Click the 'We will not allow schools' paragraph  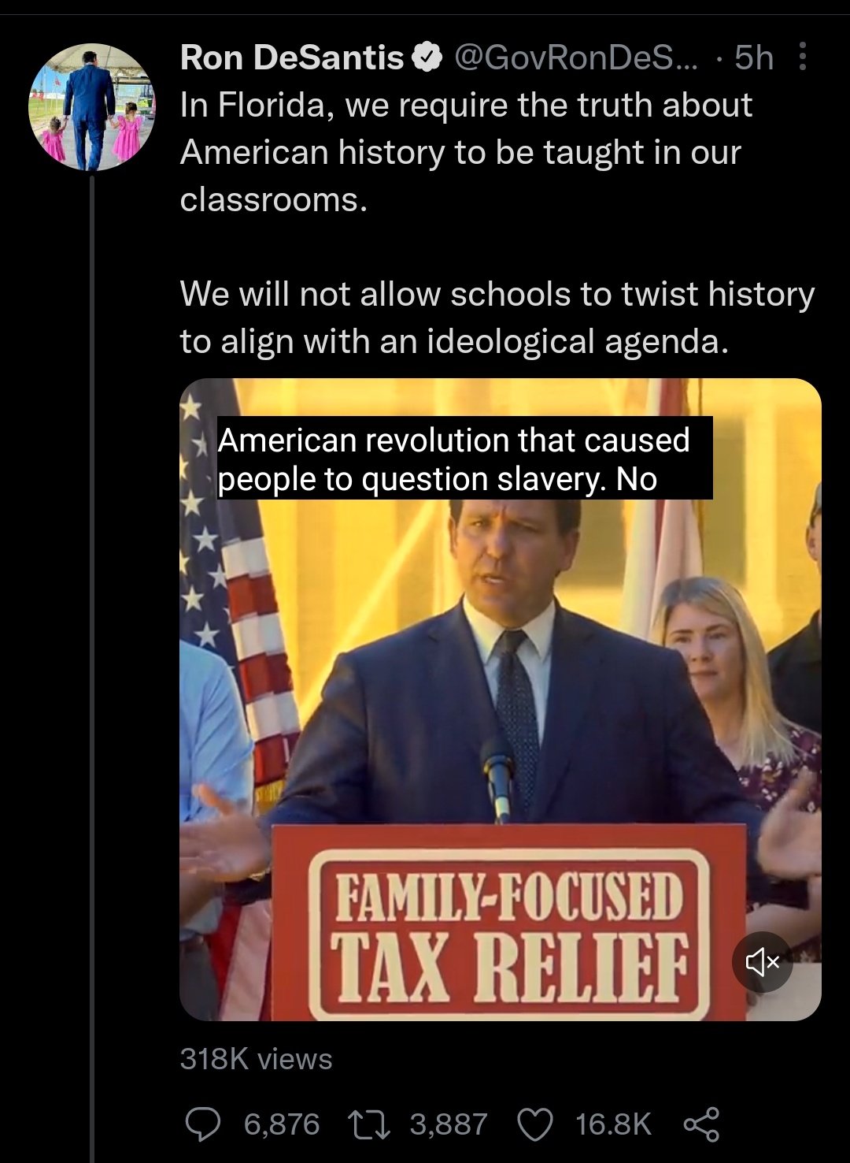[x=497, y=318]
